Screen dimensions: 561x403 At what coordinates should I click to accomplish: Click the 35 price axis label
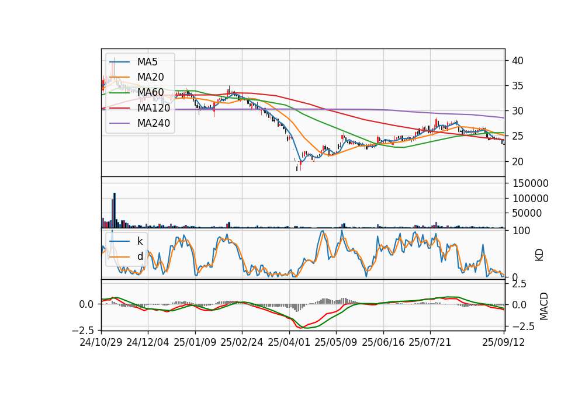(x=518, y=86)
